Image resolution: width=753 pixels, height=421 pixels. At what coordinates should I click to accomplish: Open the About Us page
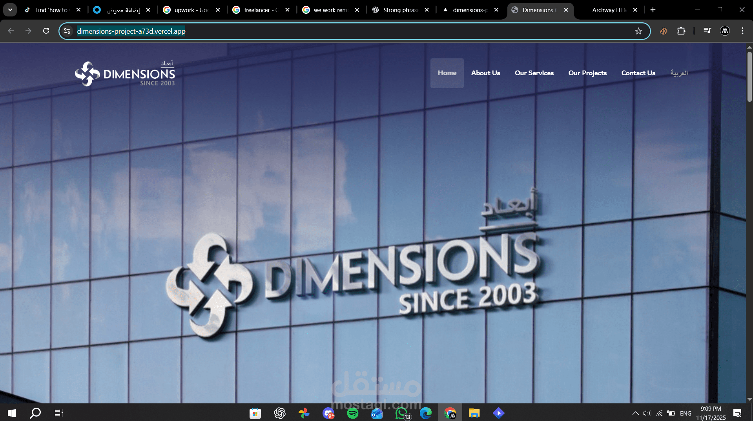(x=485, y=73)
